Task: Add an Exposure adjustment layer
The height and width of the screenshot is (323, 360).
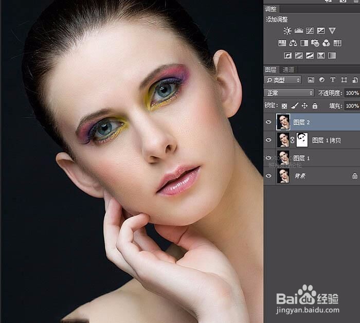Action: pyautogui.click(x=321, y=30)
